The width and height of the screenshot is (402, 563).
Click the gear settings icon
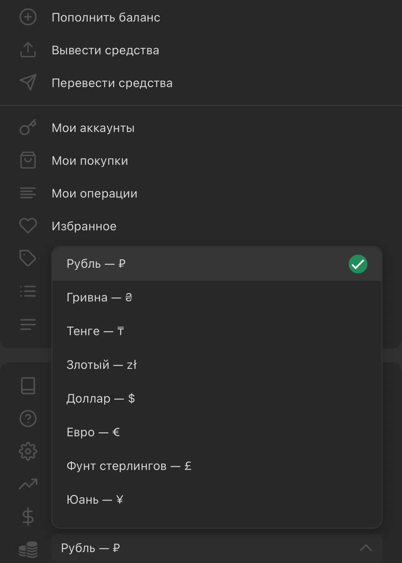28,451
